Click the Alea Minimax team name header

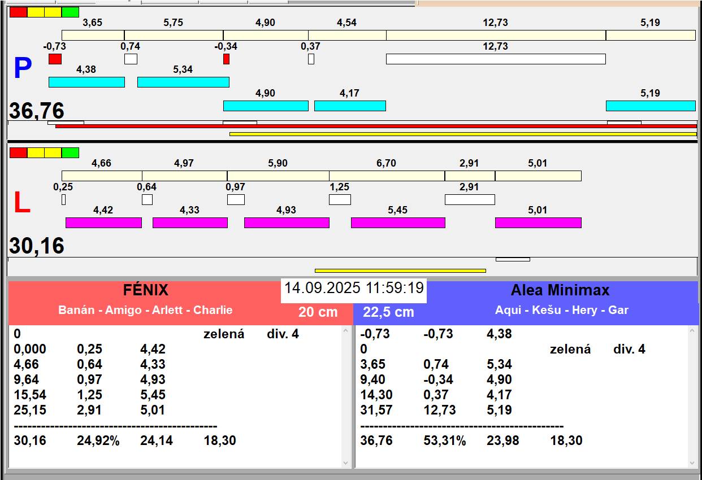[x=560, y=290]
